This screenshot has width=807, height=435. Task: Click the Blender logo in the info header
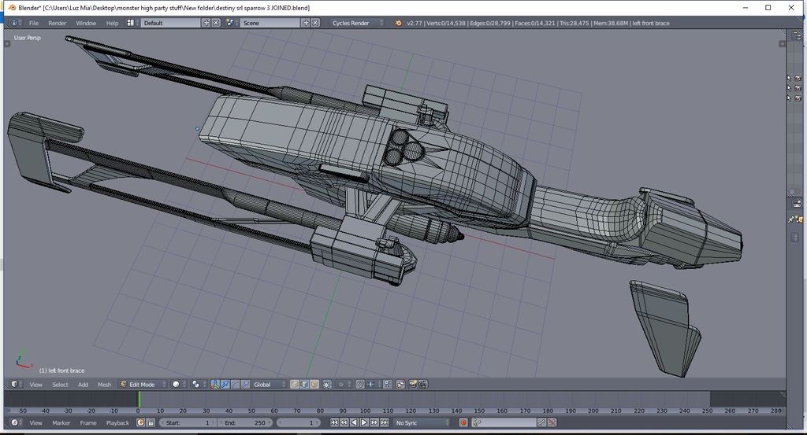398,23
